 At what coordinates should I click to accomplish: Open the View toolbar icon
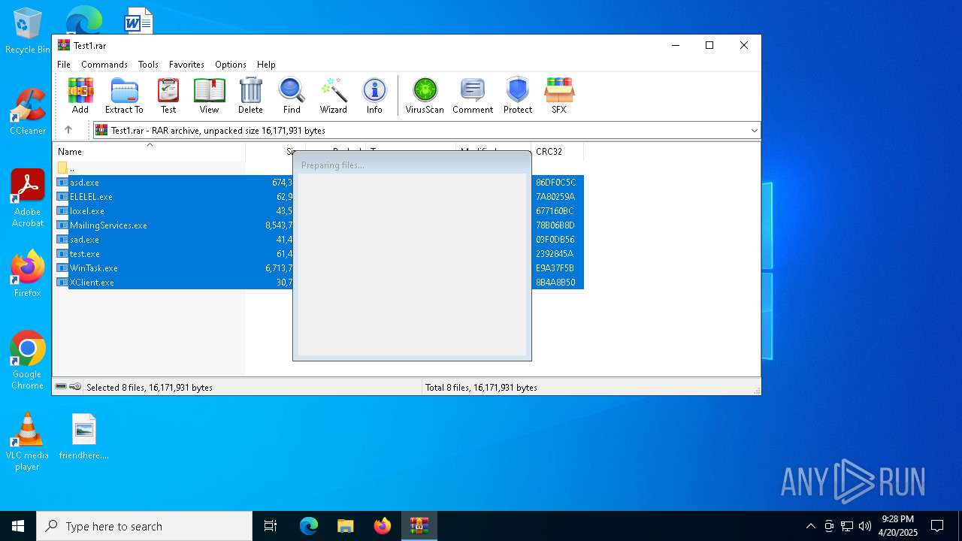(209, 95)
